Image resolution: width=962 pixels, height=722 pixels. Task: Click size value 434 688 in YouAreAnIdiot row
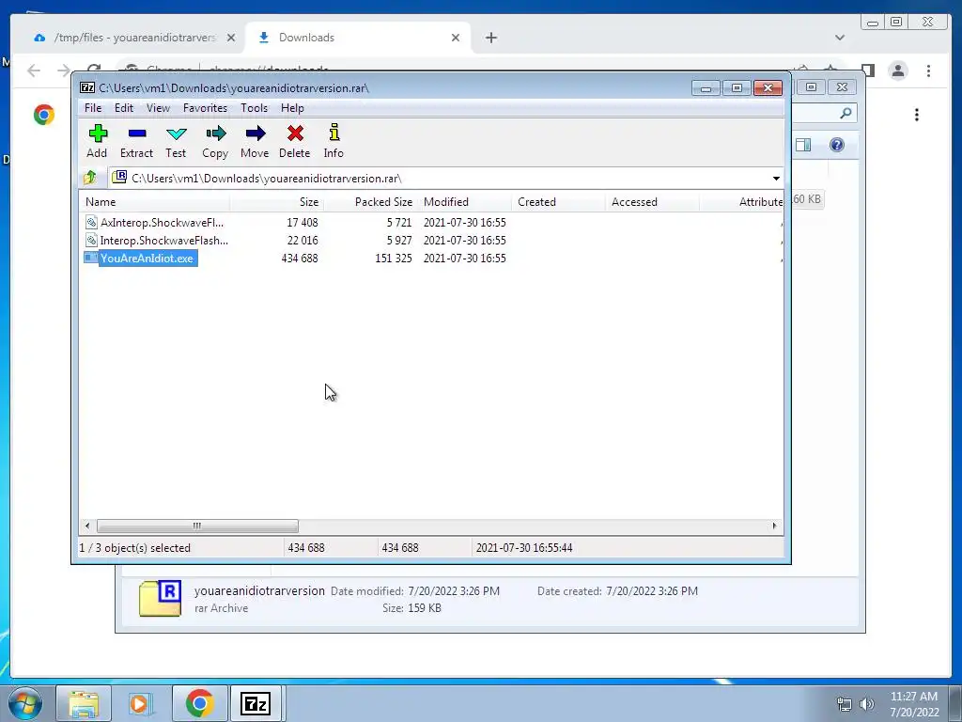300,259
